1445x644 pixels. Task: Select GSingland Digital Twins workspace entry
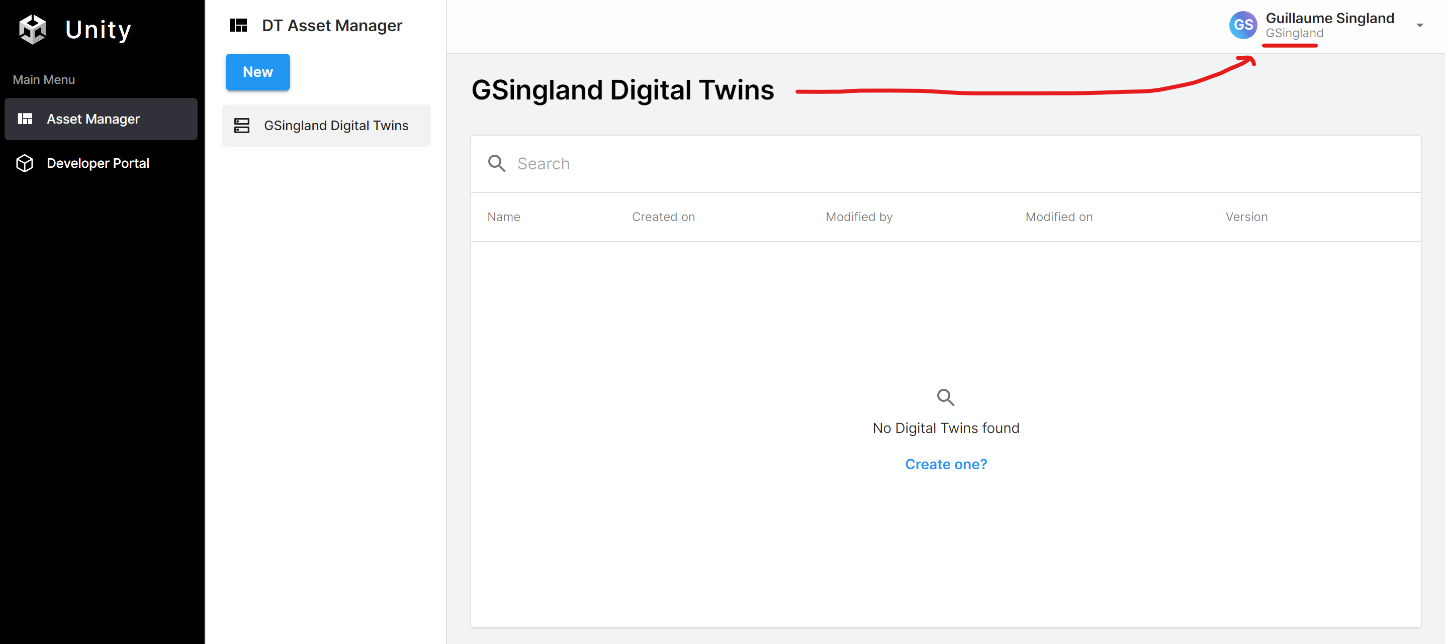pos(335,126)
